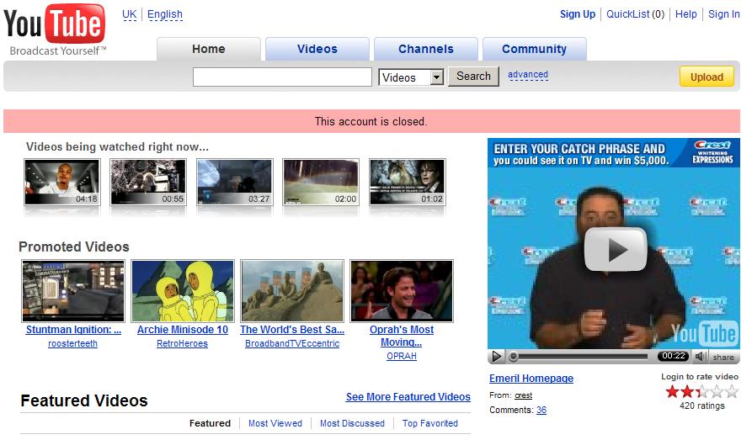Screen dimensions: 752x440
Task: Open the RetroHeroes channel link
Action: pos(182,343)
